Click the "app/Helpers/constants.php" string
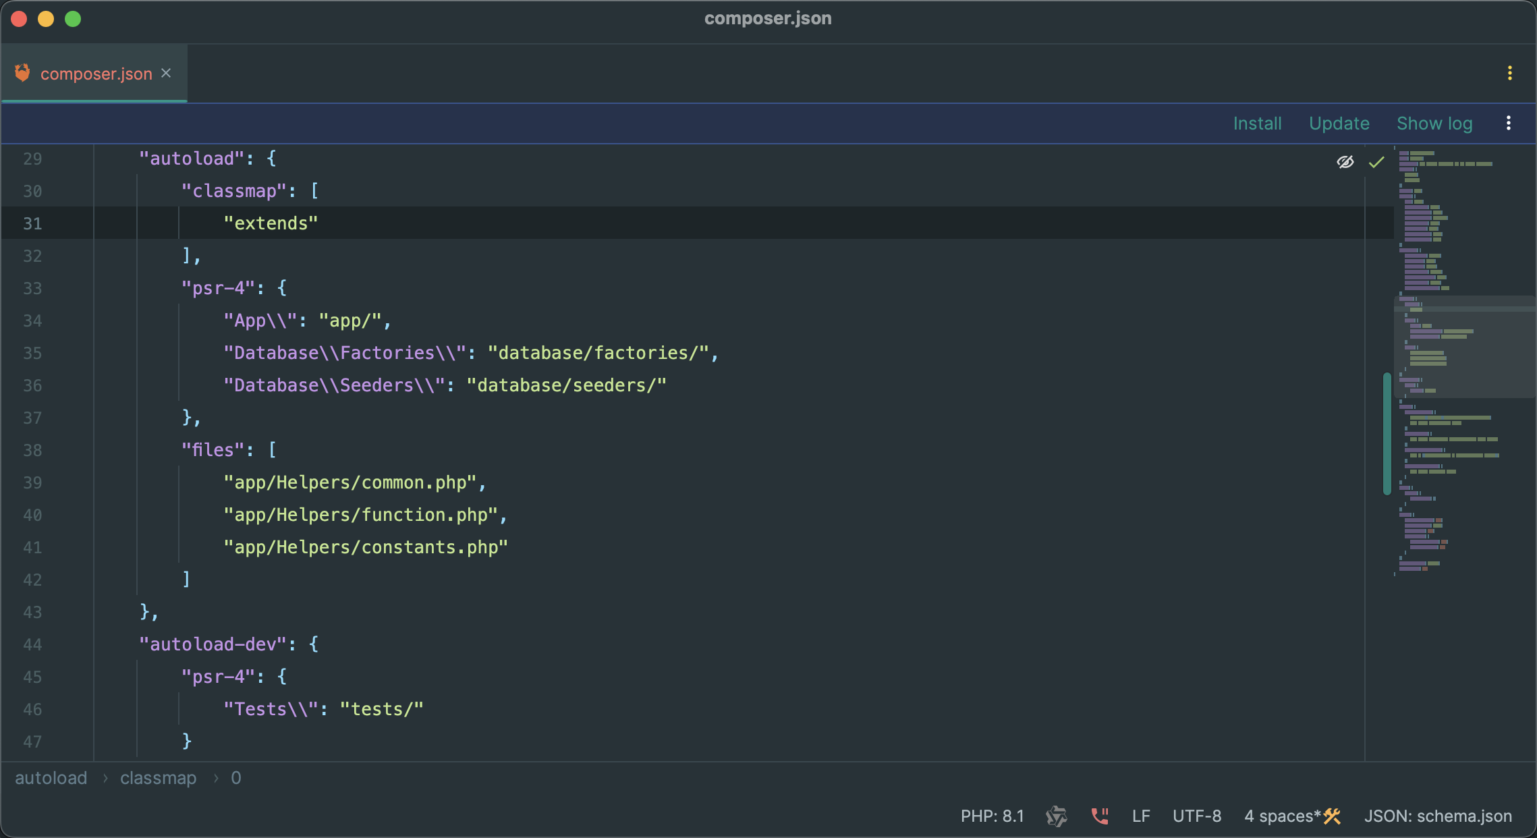This screenshot has height=838, width=1537. (366, 547)
